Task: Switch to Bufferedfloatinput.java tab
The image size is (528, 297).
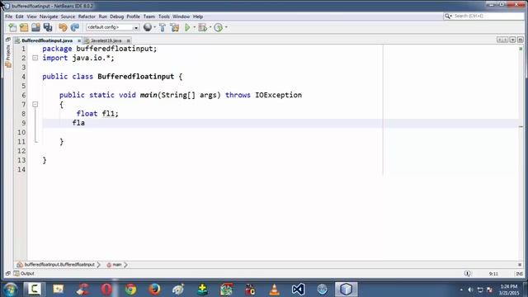Action: (47, 40)
